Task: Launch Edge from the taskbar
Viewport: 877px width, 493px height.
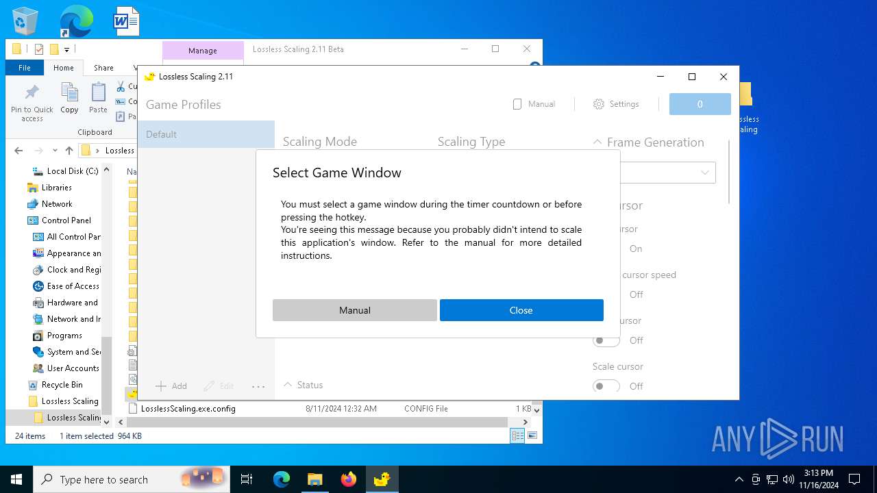Action: [282, 479]
